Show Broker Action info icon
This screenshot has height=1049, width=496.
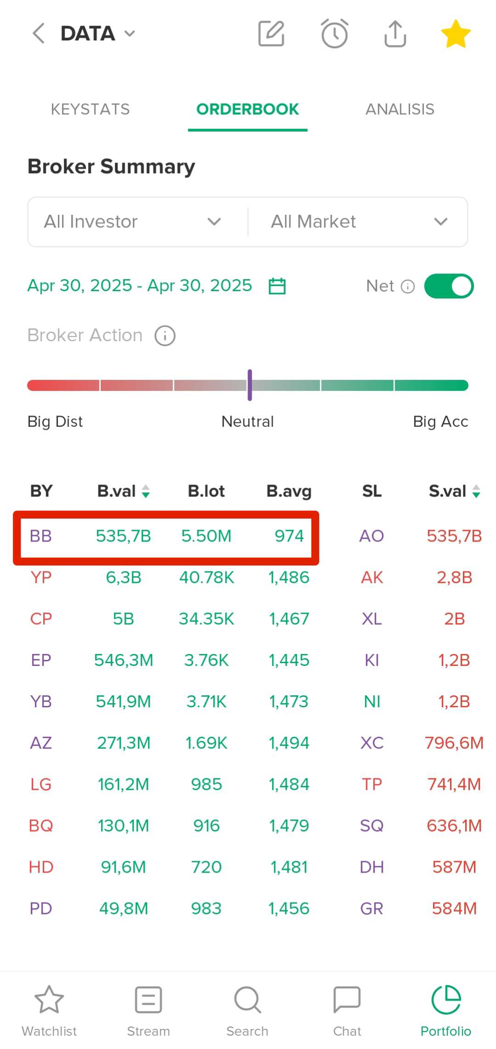point(165,336)
